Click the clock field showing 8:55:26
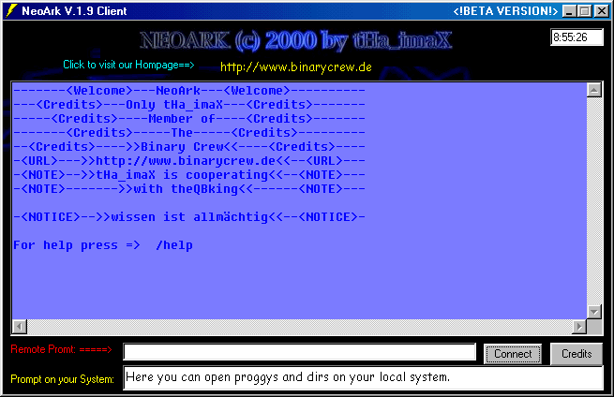The height and width of the screenshot is (397, 614). click(x=577, y=37)
